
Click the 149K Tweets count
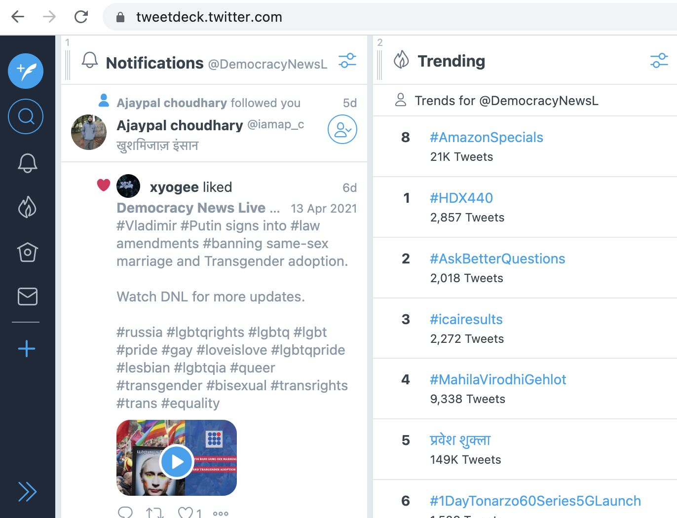click(x=465, y=460)
